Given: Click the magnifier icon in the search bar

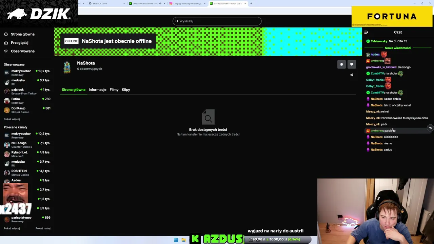Looking at the screenshot, I should pos(177,21).
